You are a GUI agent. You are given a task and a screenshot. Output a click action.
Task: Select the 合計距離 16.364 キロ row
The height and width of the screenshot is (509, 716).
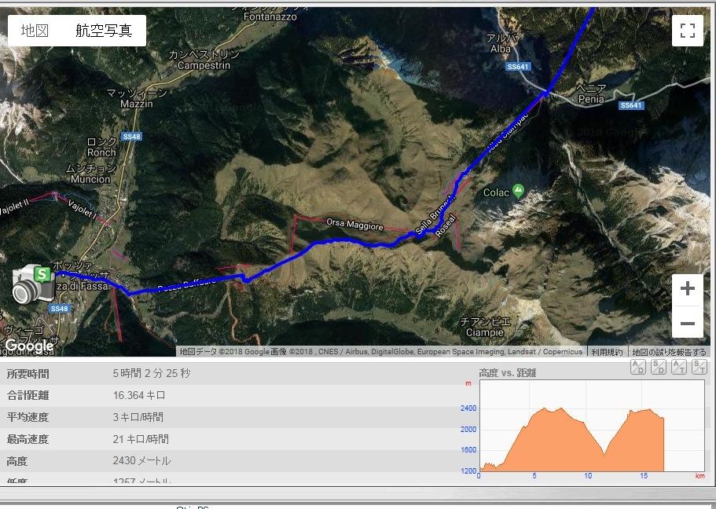[x=228, y=395]
